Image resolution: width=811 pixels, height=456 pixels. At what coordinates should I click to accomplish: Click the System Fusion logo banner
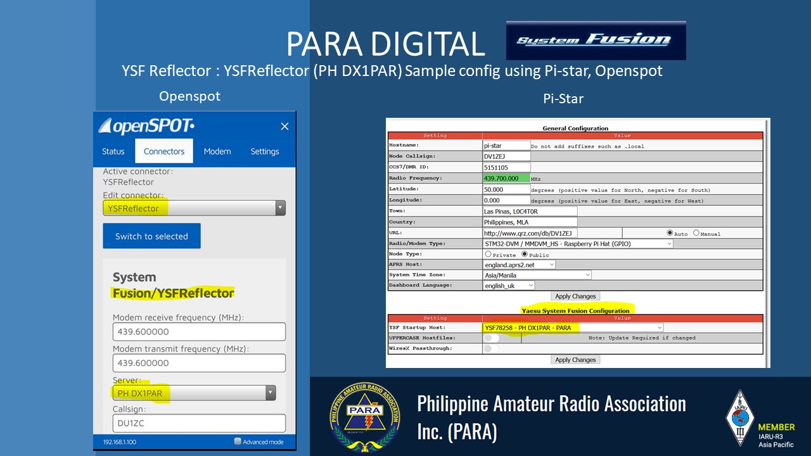pyautogui.click(x=596, y=40)
